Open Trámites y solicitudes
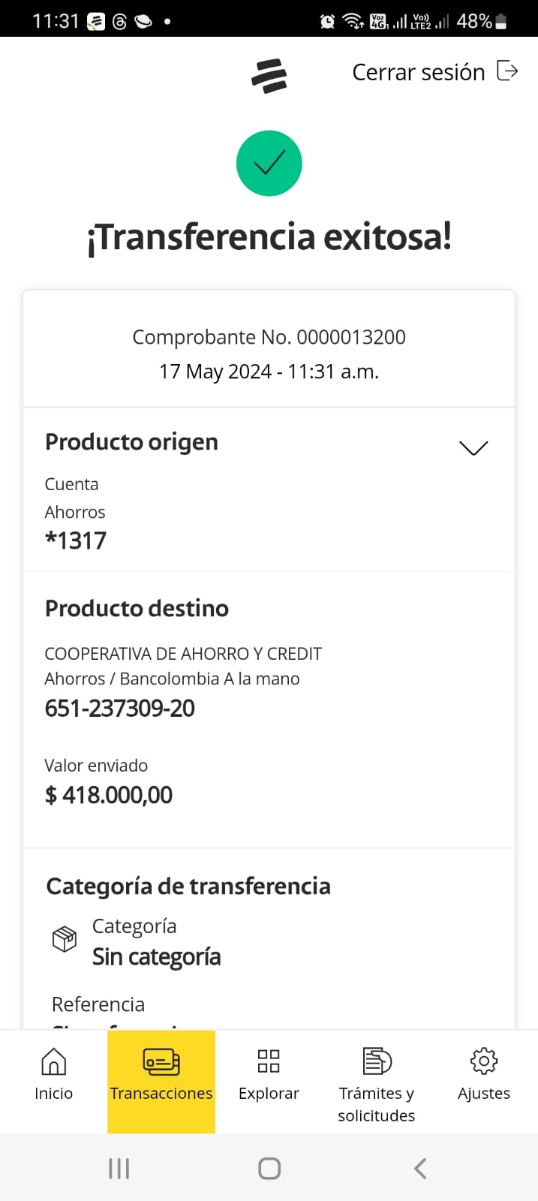Viewport: 538px width, 1201px height. [377, 1081]
